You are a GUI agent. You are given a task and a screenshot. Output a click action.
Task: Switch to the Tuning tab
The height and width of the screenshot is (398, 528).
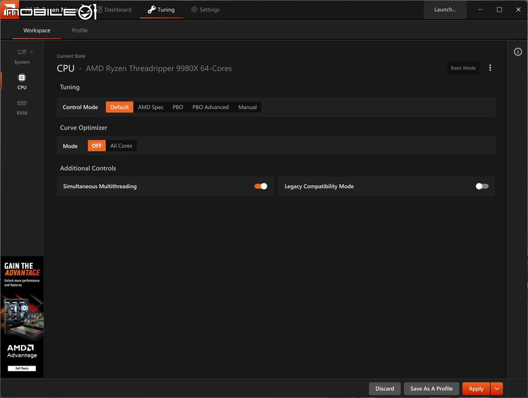(161, 9)
